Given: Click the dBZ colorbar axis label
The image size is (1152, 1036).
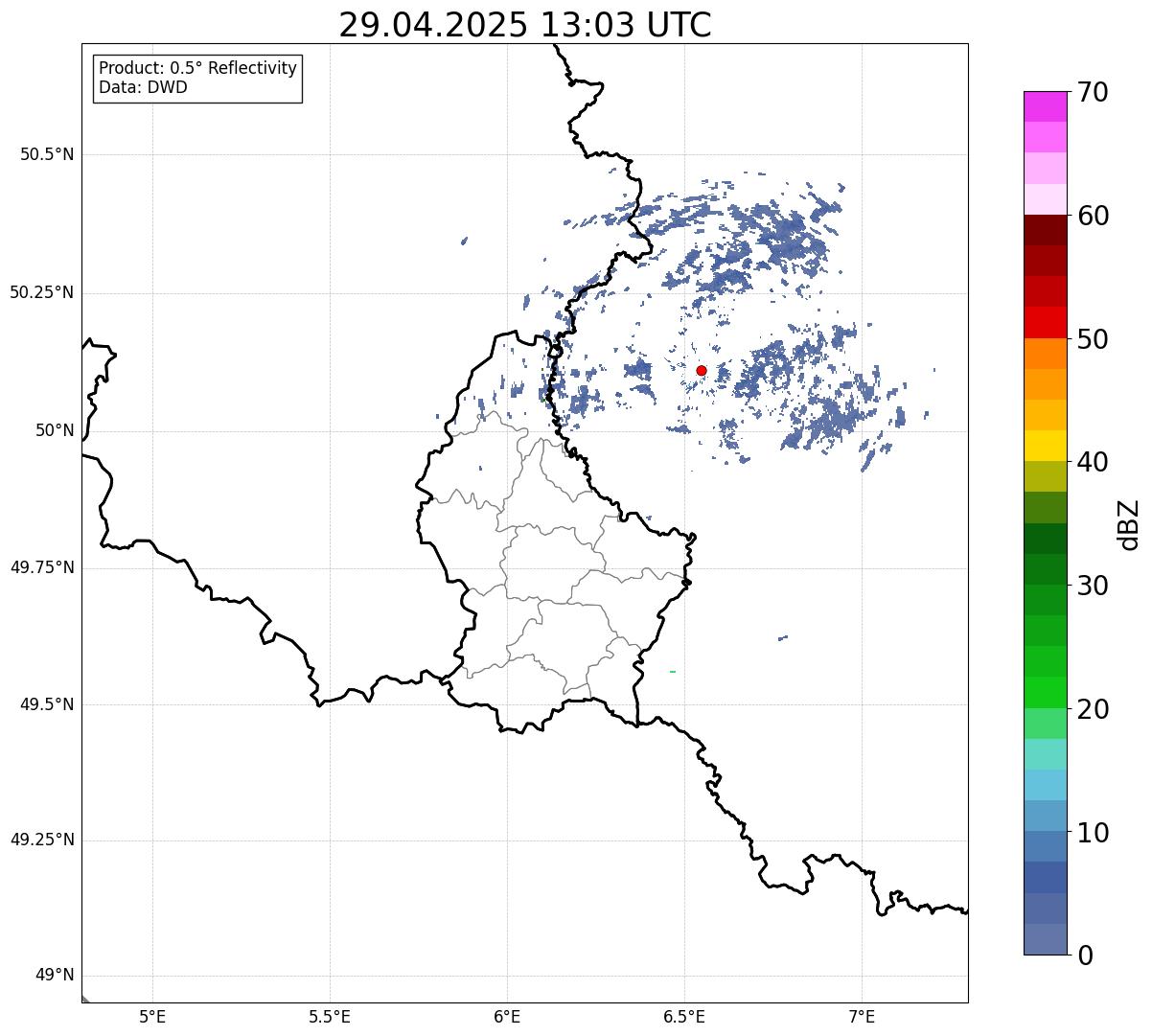Looking at the screenshot, I should [1129, 524].
